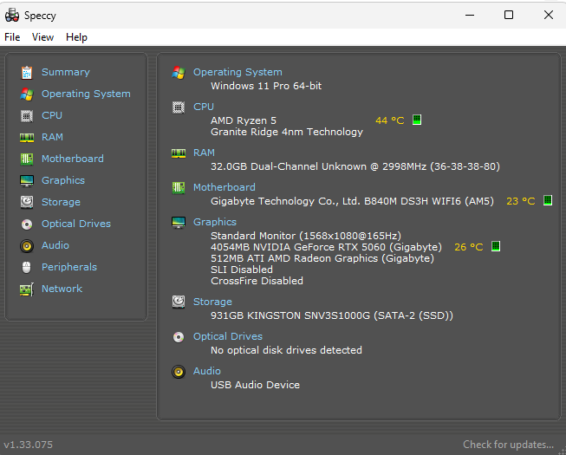Click the CPU chip icon in sidebar
Image resolution: width=566 pixels, height=455 pixels.
pyautogui.click(x=27, y=116)
